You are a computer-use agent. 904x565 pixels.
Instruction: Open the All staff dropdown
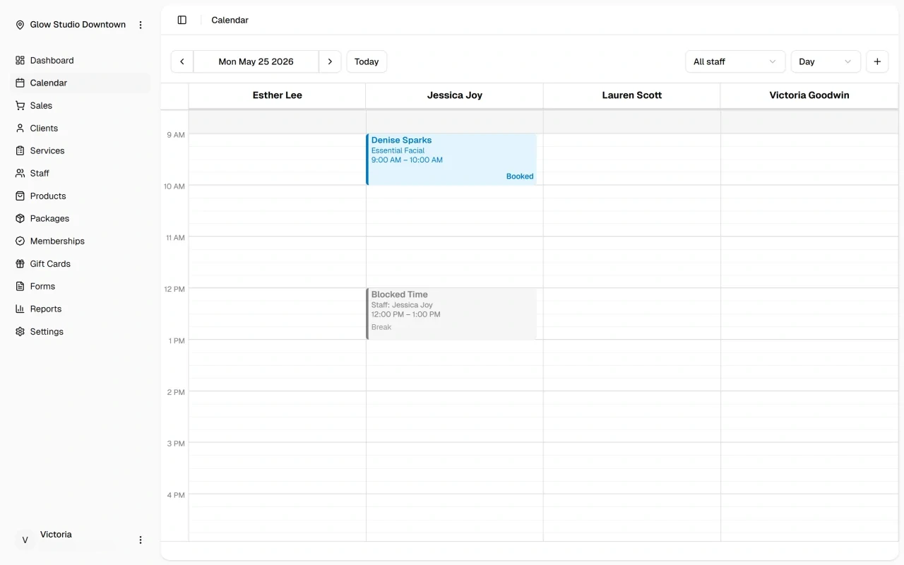pyautogui.click(x=735, y=61)
